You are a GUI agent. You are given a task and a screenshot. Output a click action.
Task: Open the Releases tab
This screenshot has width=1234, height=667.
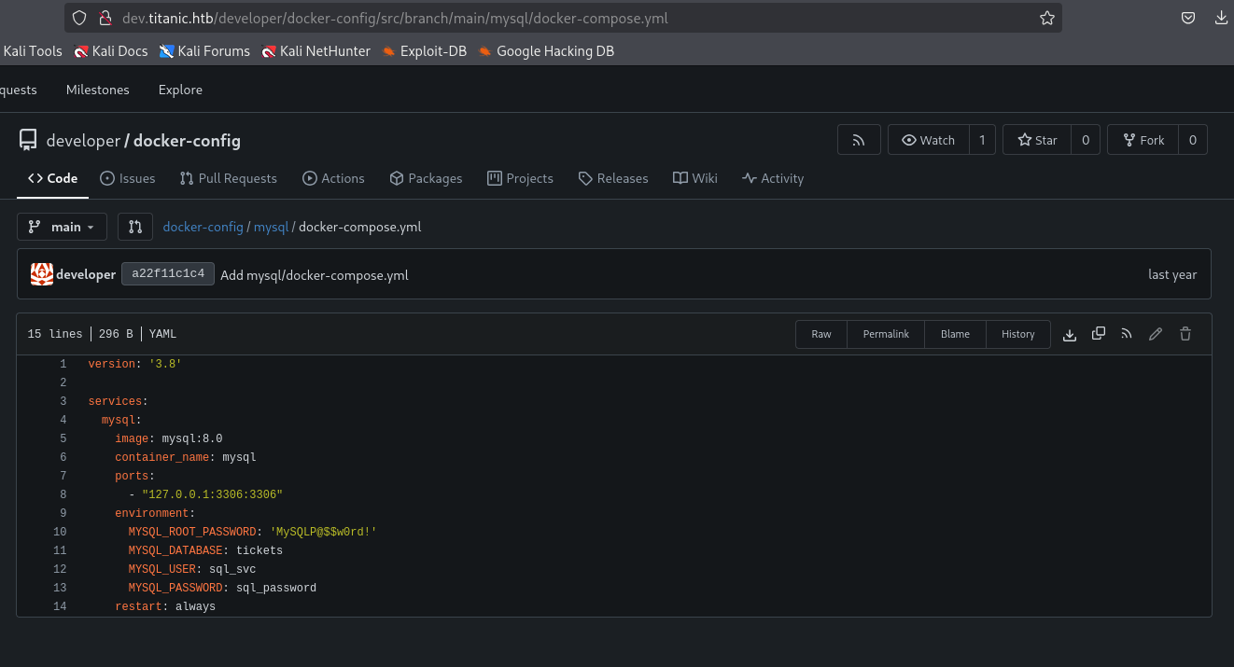click(613, 178)
